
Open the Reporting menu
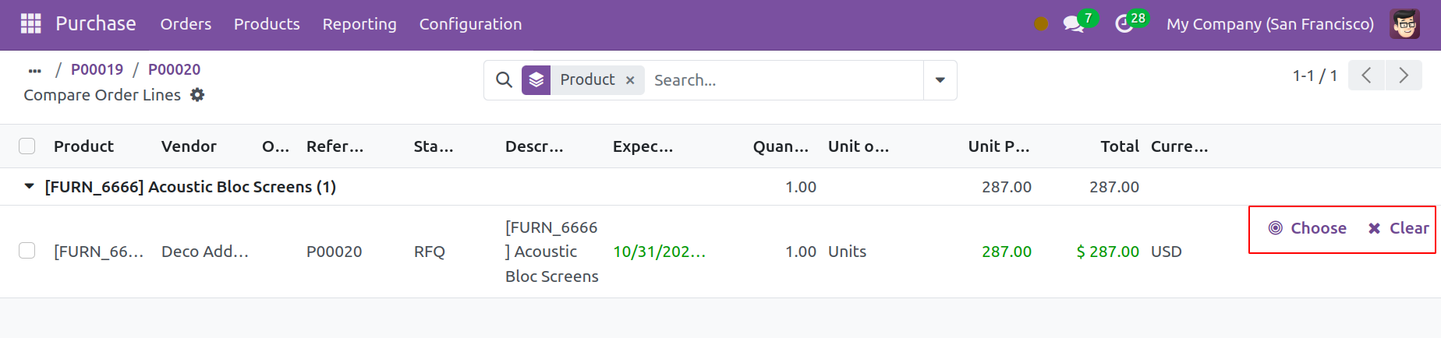(x=359, y=24)
